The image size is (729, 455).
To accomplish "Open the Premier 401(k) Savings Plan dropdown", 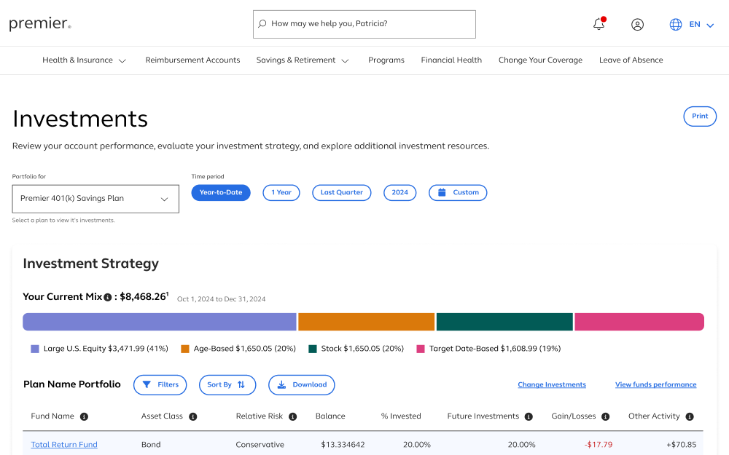I will (95, 199).
